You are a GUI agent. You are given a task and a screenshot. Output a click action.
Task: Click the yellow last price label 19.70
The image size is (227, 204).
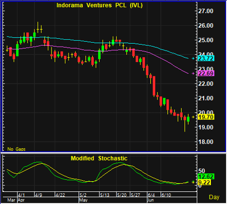[x=206, y=117]
